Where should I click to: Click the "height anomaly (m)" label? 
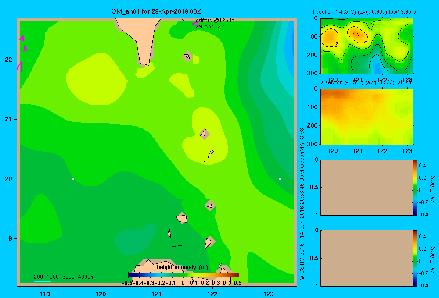click(183, 267)
